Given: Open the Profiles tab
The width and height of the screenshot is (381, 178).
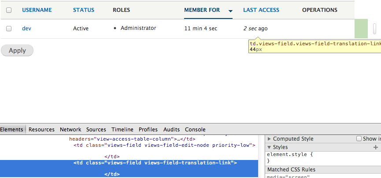Looking at the screenshot, I should 148,129.
